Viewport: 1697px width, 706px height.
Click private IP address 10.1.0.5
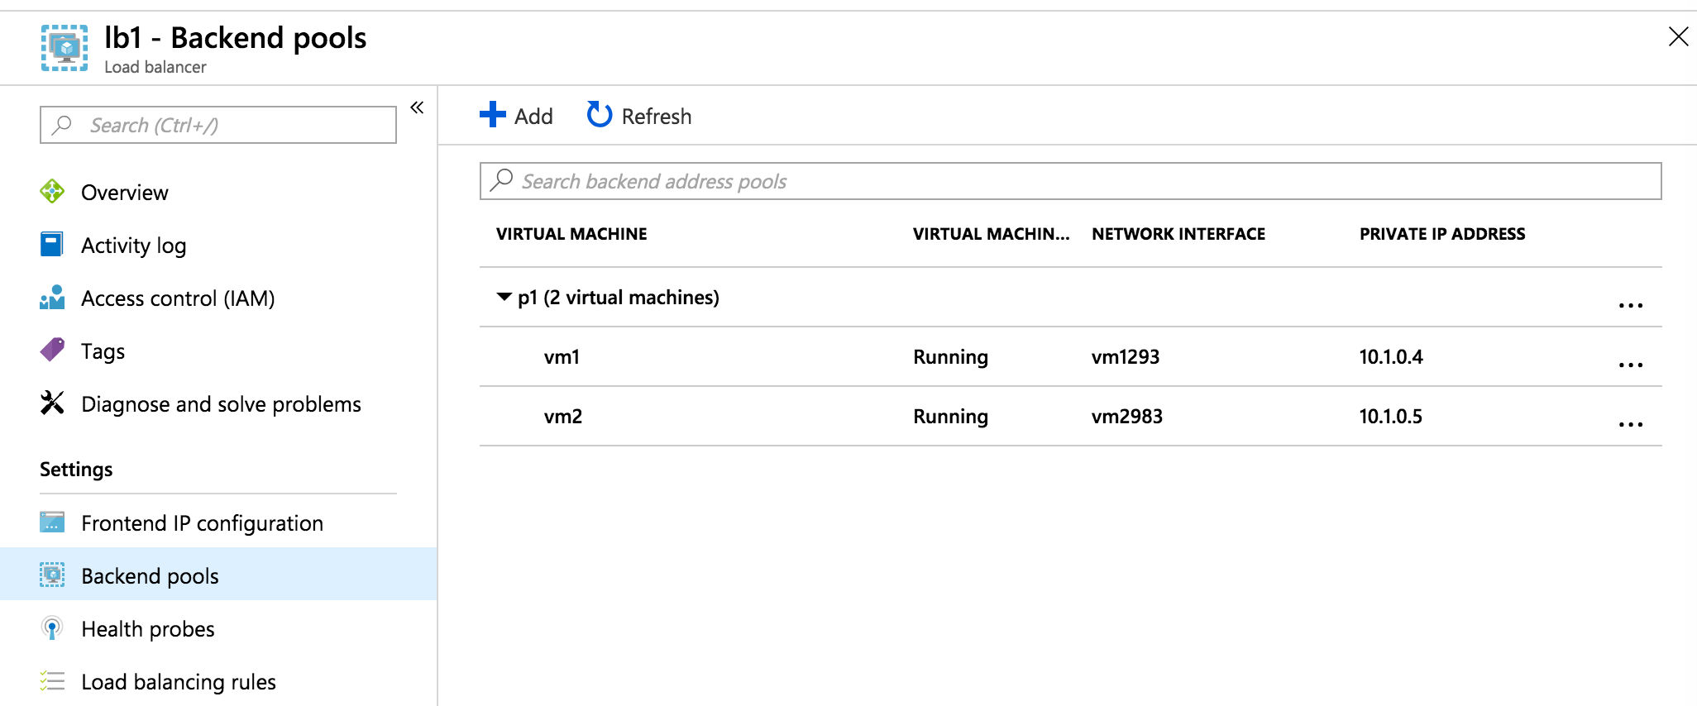pos(1391,417)
